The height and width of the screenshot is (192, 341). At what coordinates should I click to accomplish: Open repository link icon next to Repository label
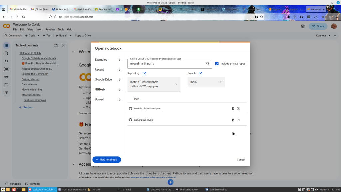coord(144,73)
